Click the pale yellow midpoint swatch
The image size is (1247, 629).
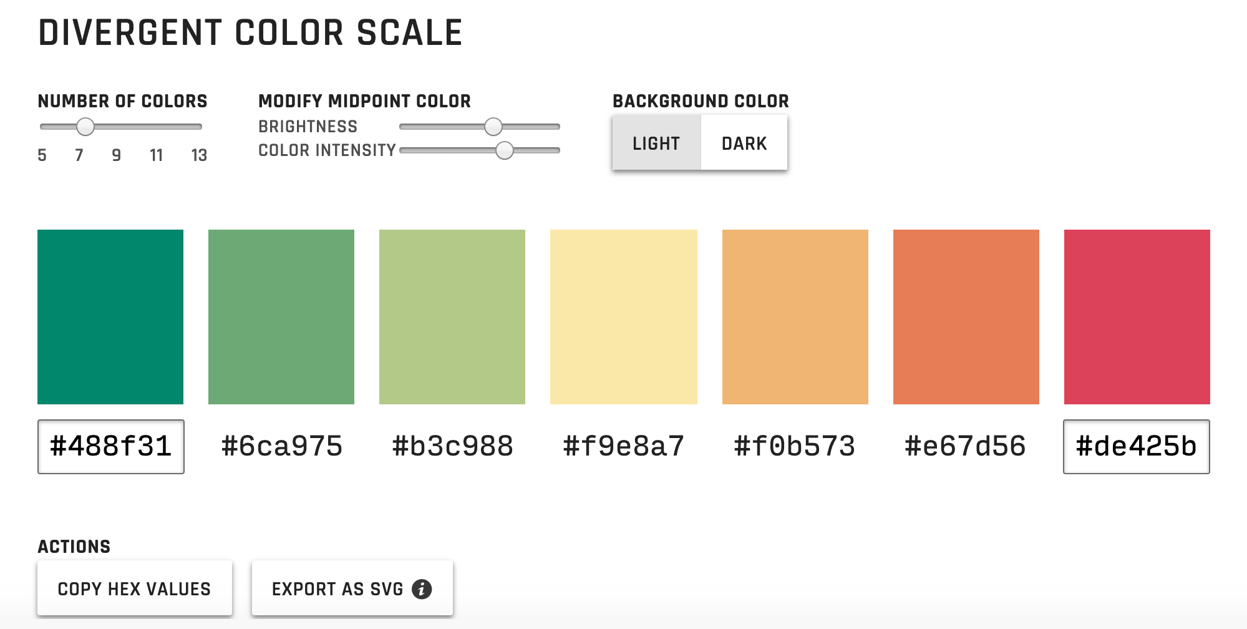click(624, 317)
